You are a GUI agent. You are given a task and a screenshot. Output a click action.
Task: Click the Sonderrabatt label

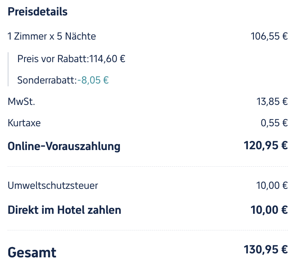coord(47,80)
